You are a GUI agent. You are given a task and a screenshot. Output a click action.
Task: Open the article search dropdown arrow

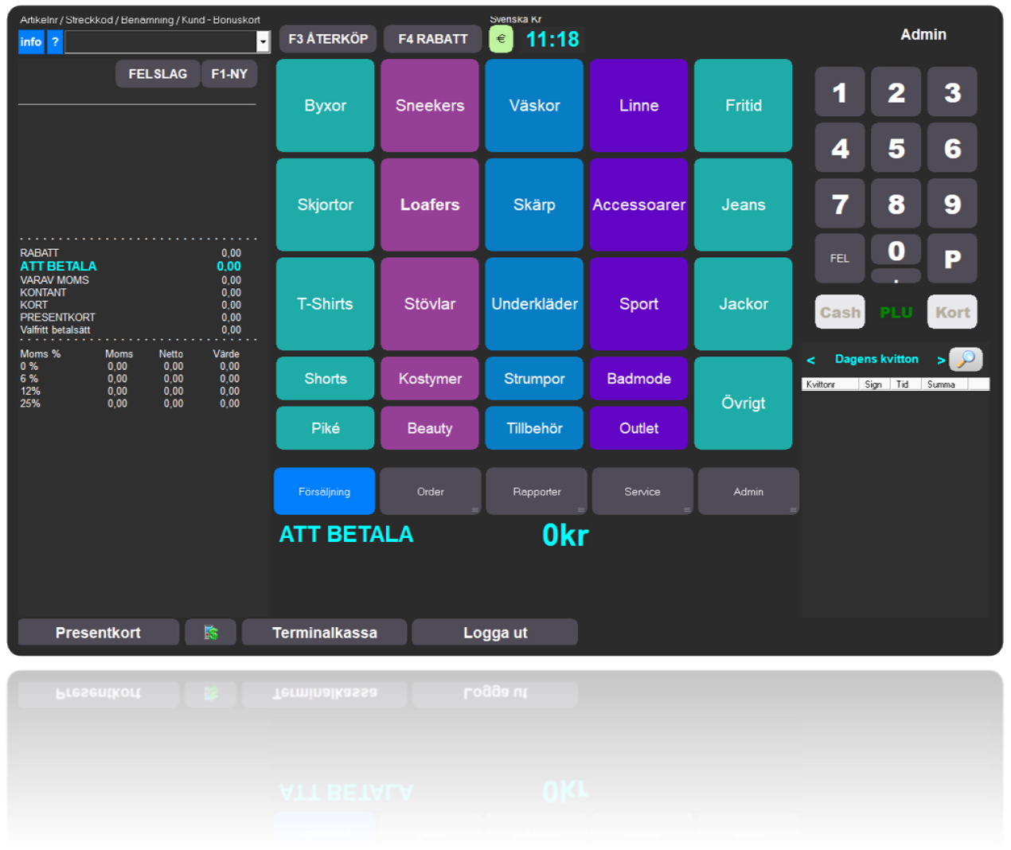tap(263, 41)
